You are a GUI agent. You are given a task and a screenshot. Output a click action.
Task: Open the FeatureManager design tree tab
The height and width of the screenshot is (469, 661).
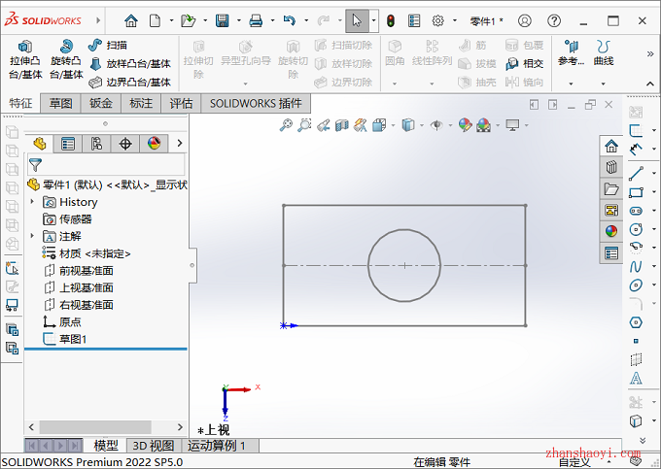[x=40, y=144]
